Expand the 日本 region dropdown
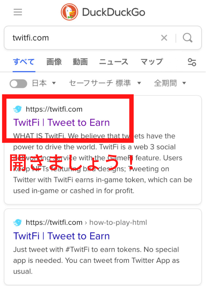 44,83
